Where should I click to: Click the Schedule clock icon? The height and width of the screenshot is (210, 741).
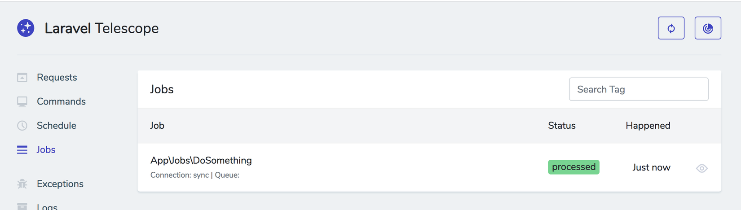coord(22,126)
